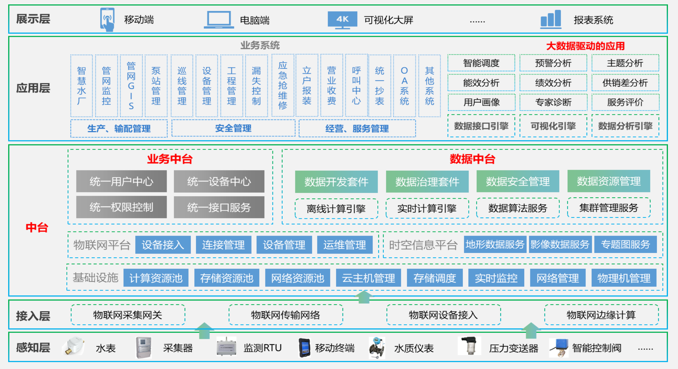
Task: Click the green arrow above 监测RTU
Action: coord(204,331)
